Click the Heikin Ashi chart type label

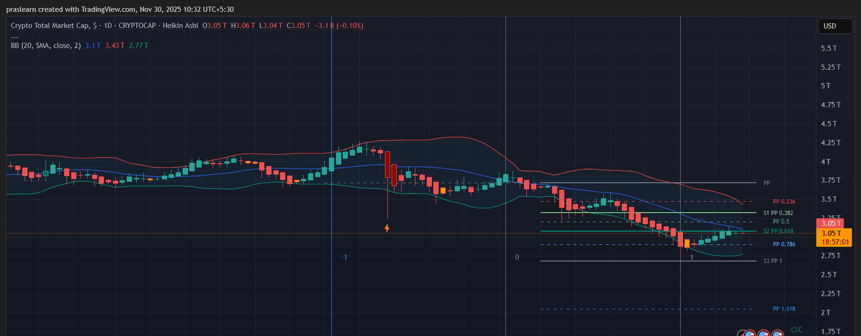(180, 26)
